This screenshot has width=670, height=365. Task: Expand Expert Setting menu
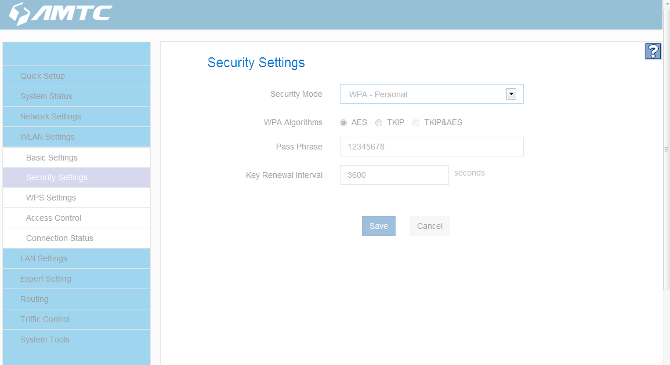(x=77, y=279)
